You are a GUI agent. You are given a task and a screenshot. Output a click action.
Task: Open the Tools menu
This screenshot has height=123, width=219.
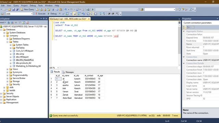click(40, 5)
